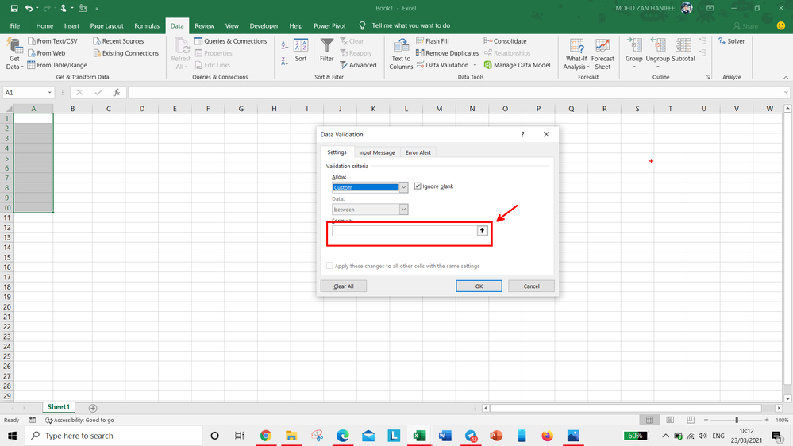The width and height of the screenshot is (793, 446).
Task: Click From Text/CSV import icon
Action: [52, 41]
